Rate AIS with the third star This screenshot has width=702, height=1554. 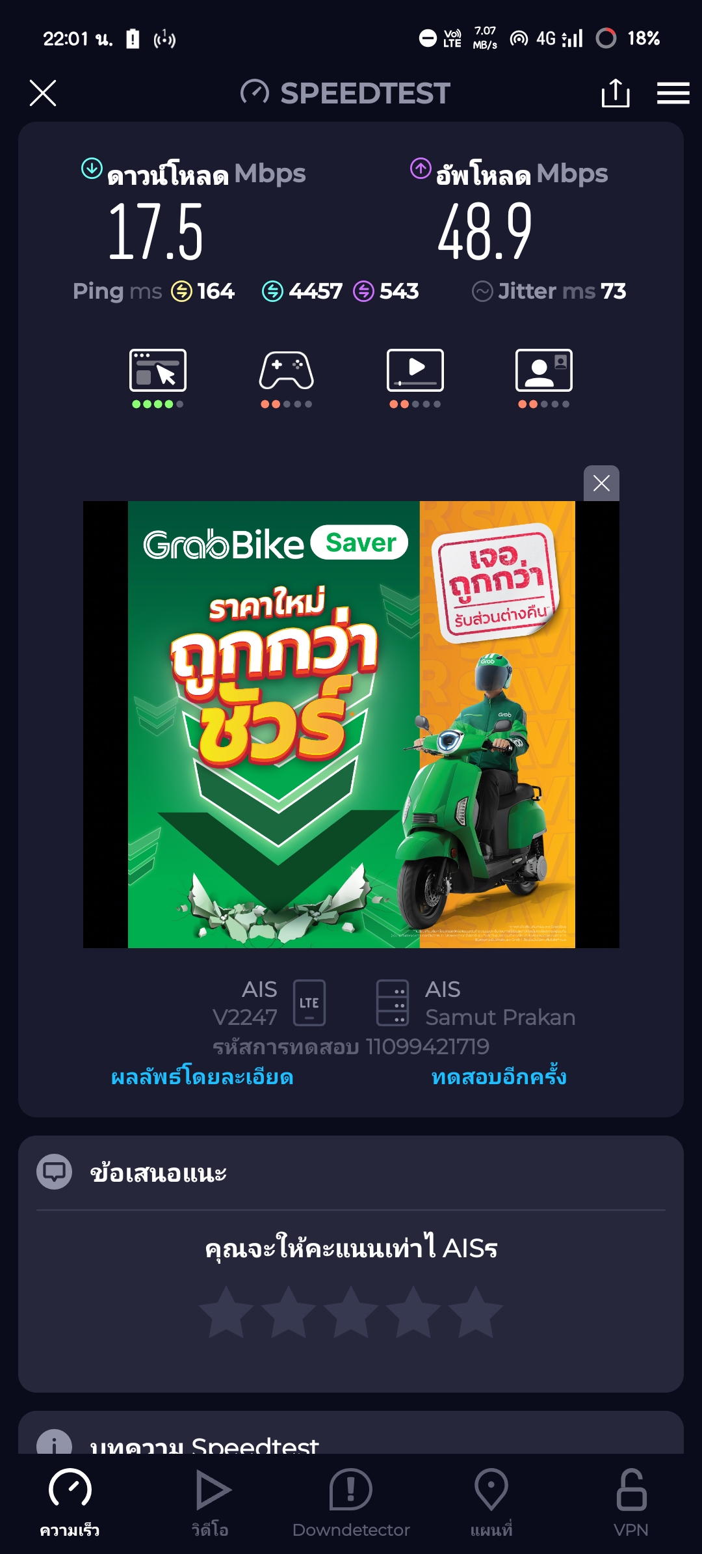pos(351,1312)
